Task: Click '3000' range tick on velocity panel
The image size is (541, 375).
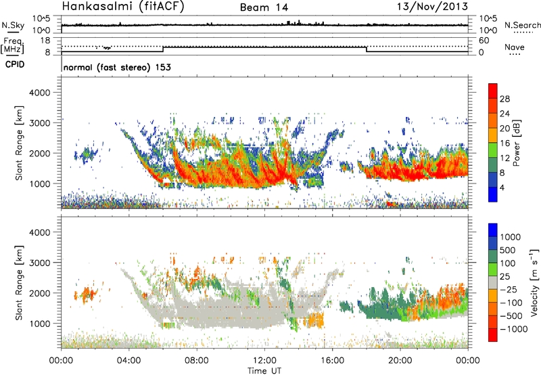Action: click(39, 263)
